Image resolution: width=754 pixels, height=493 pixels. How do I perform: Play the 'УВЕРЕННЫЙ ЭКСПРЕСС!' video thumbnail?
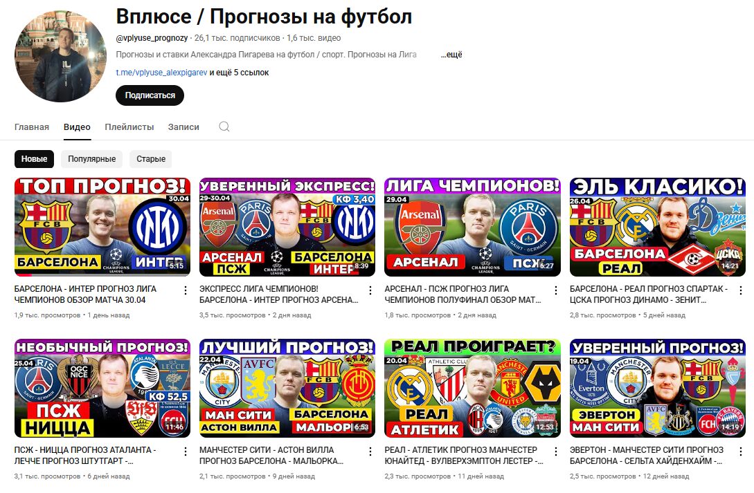[287, 227]
